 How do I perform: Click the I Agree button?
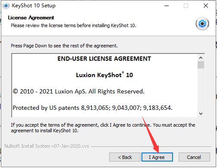(157, 157)
